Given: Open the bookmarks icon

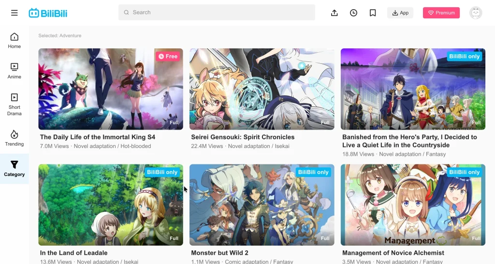Looking at the screenshot, I should pos(373,13).
